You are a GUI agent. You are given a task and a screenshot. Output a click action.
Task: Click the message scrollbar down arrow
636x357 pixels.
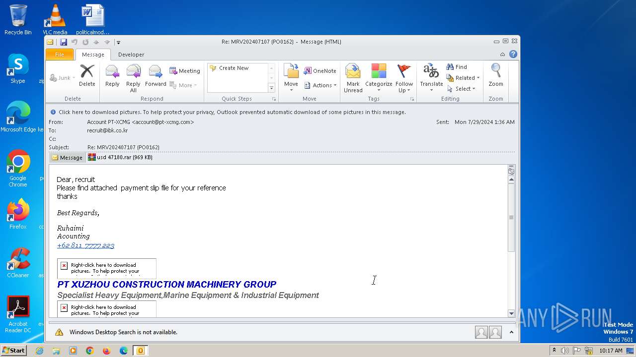coord(511,313)
